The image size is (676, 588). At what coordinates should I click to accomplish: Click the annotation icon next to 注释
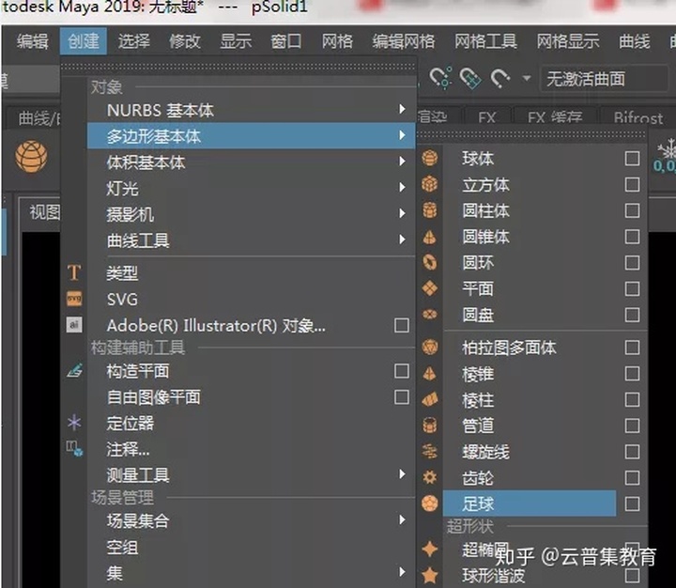74,448
